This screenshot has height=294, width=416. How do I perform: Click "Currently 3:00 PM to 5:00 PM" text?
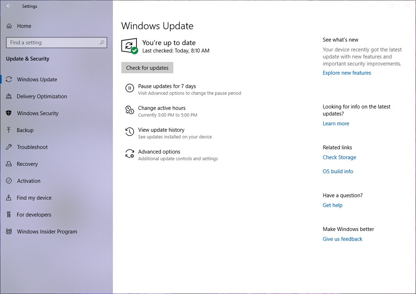[x=167, y=115]
